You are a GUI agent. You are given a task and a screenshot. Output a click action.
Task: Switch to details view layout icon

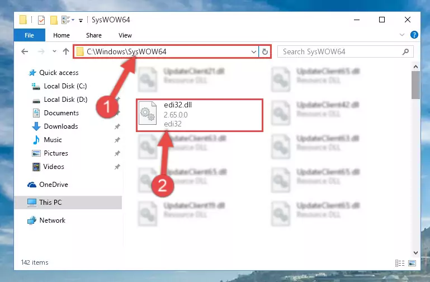pos(400,264)
